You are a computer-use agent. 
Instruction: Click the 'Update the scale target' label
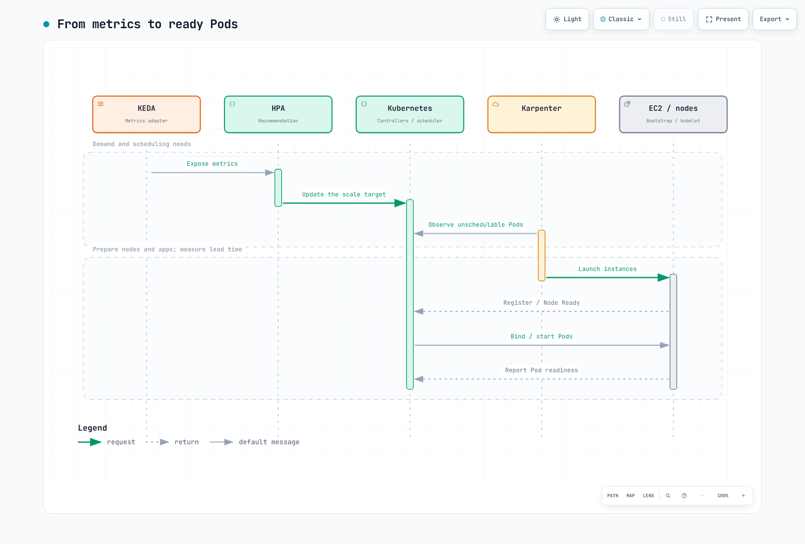pos(344,194)
